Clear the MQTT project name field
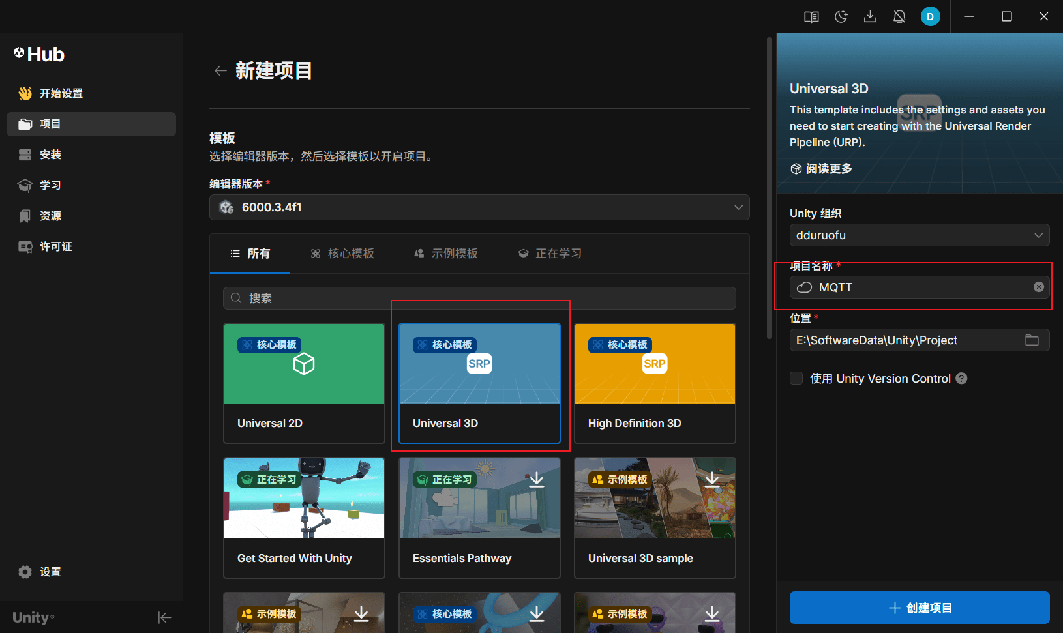 click(x=1038, y=287)
